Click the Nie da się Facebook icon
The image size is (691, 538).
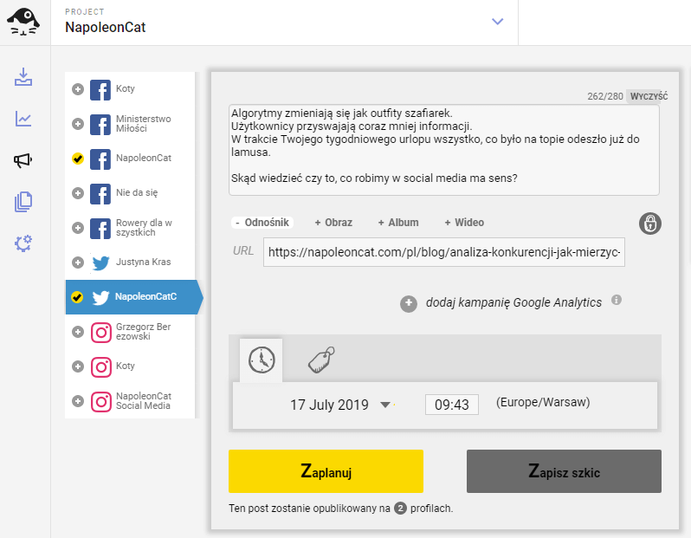(x=100, y=193)
